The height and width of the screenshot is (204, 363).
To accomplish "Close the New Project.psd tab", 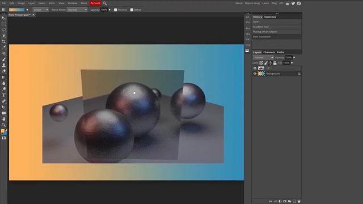I will tap(33, 15).
